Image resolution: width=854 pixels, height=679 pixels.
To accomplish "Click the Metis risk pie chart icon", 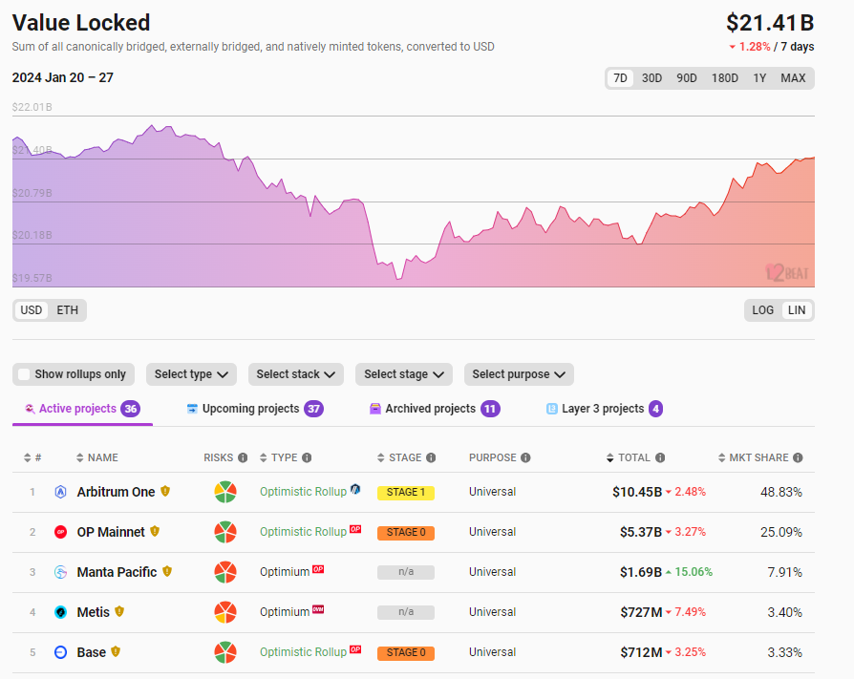I will 225,612.
